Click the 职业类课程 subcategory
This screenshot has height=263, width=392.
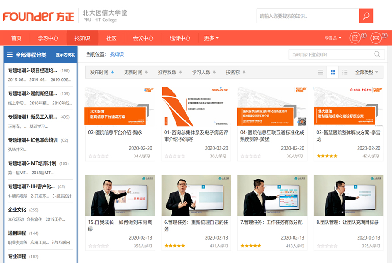pos(17,243)
